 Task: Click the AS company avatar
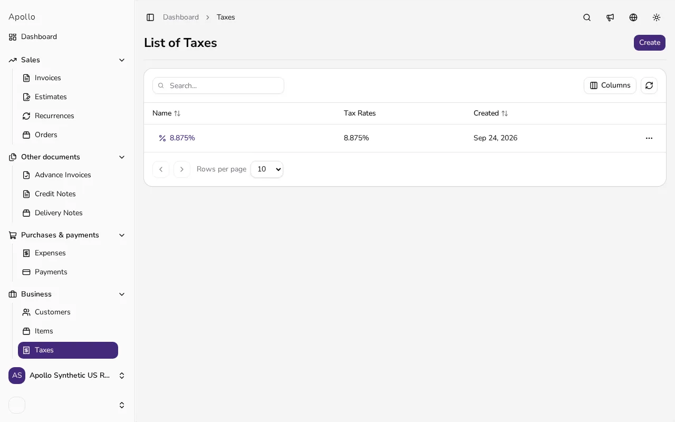(x=17, y=376)
